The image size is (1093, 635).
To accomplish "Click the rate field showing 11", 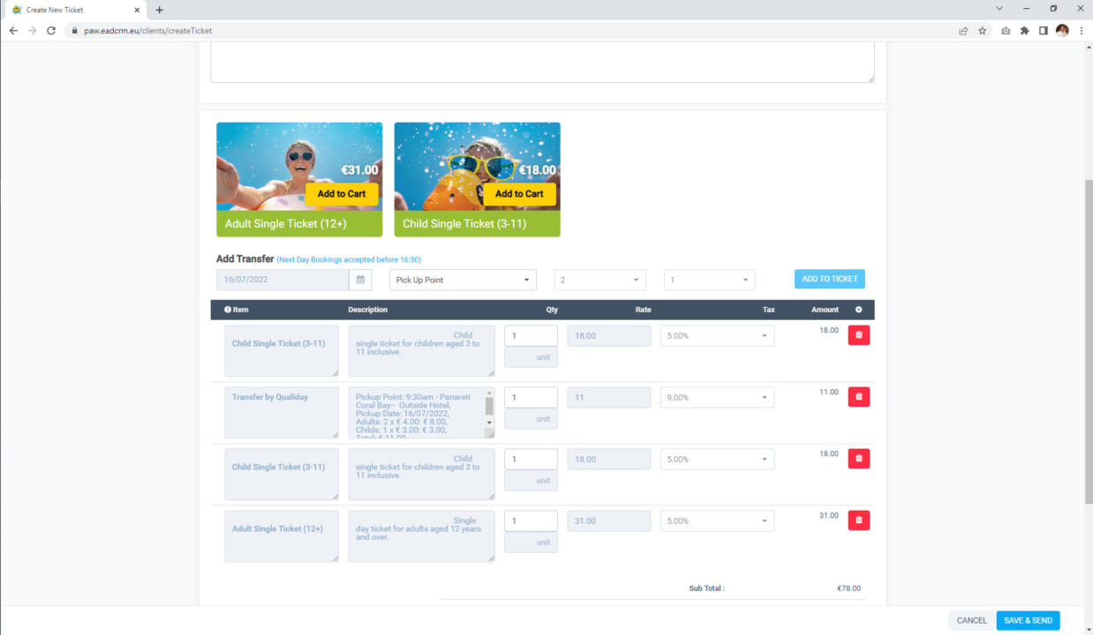I will (x=609, y=397).
